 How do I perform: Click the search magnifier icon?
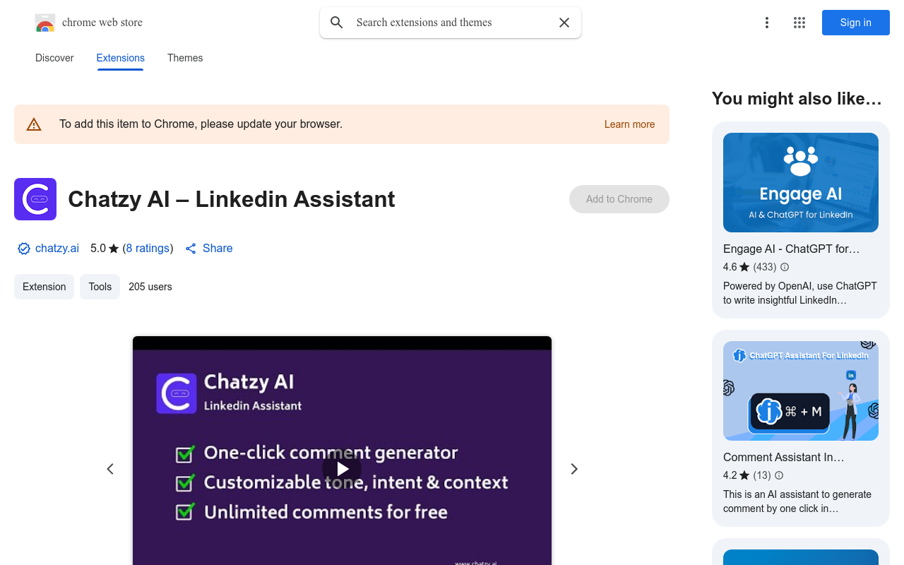coord(337,23)
